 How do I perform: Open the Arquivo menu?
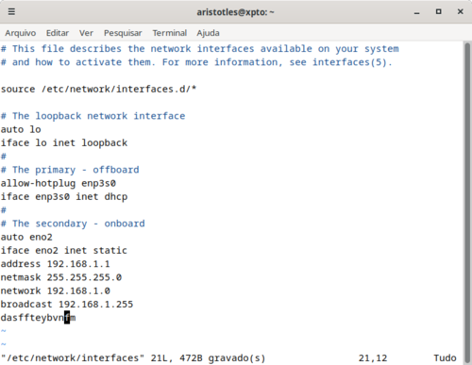click(x=21, y=33)
